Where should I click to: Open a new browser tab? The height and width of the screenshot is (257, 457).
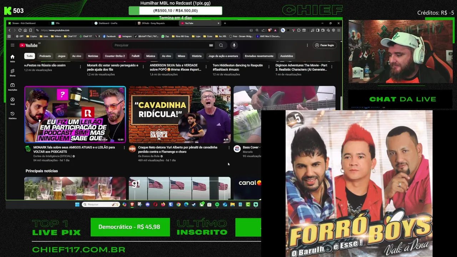(x=225, y=23)
